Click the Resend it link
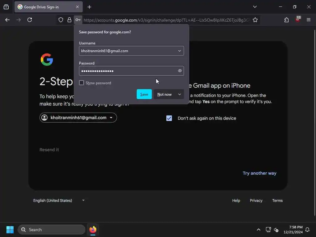 click(49, 150)
